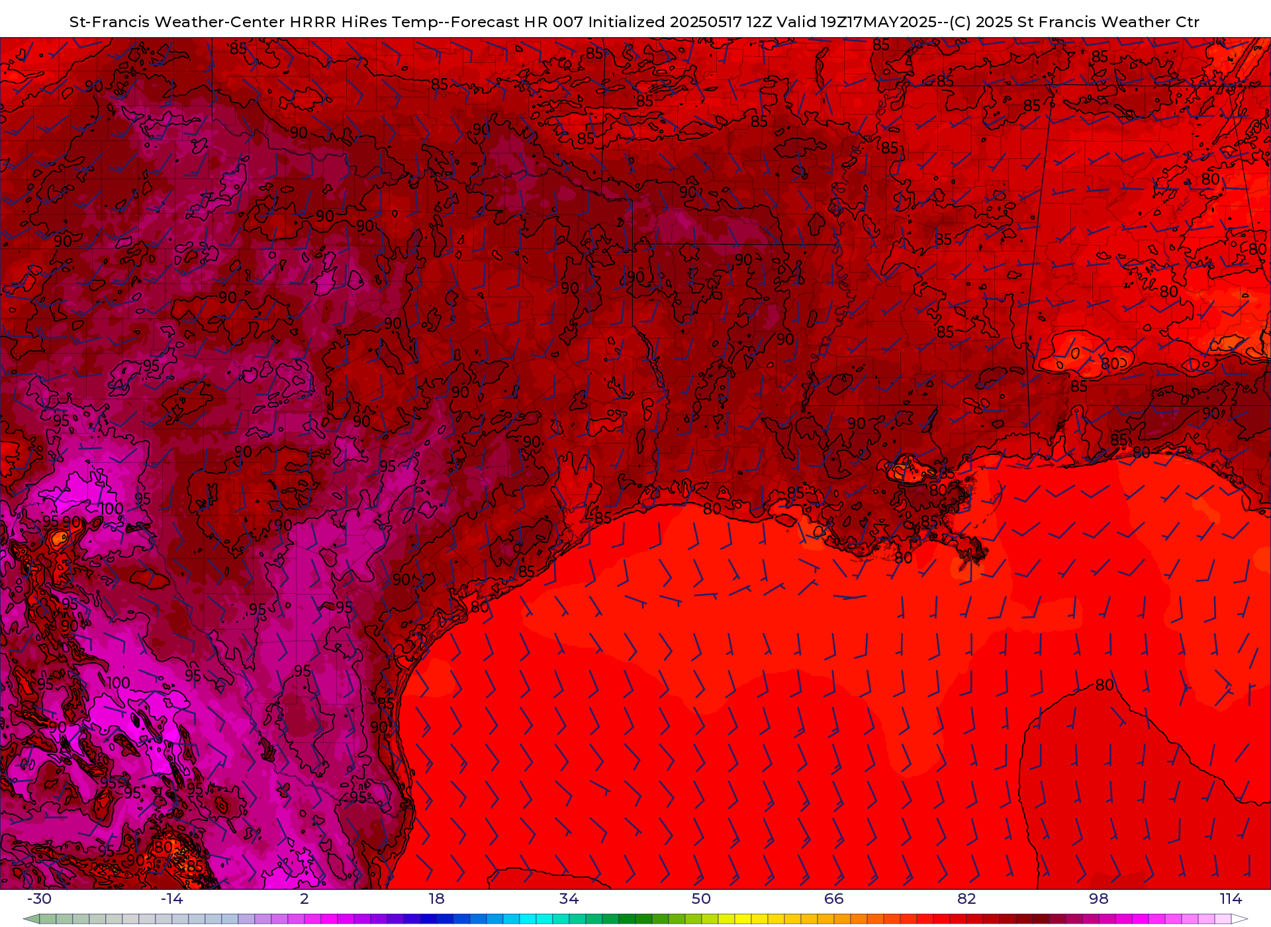Click the -14 colorbar tick label
The height and width of the screenshot is (927, 1271).
[171, 899]
